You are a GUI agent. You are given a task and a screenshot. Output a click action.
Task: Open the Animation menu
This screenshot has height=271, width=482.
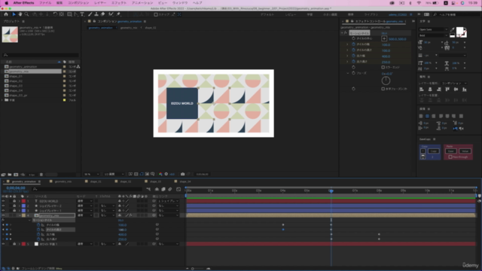[142, 3]
